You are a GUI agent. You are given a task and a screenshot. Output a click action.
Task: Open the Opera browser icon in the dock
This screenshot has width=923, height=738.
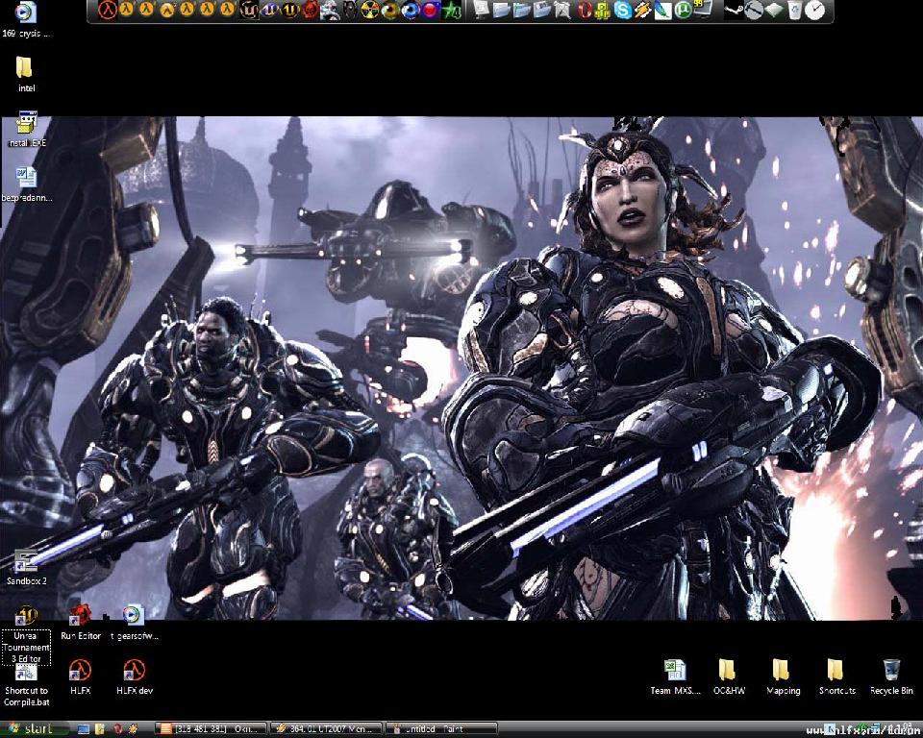coord(584,10)
